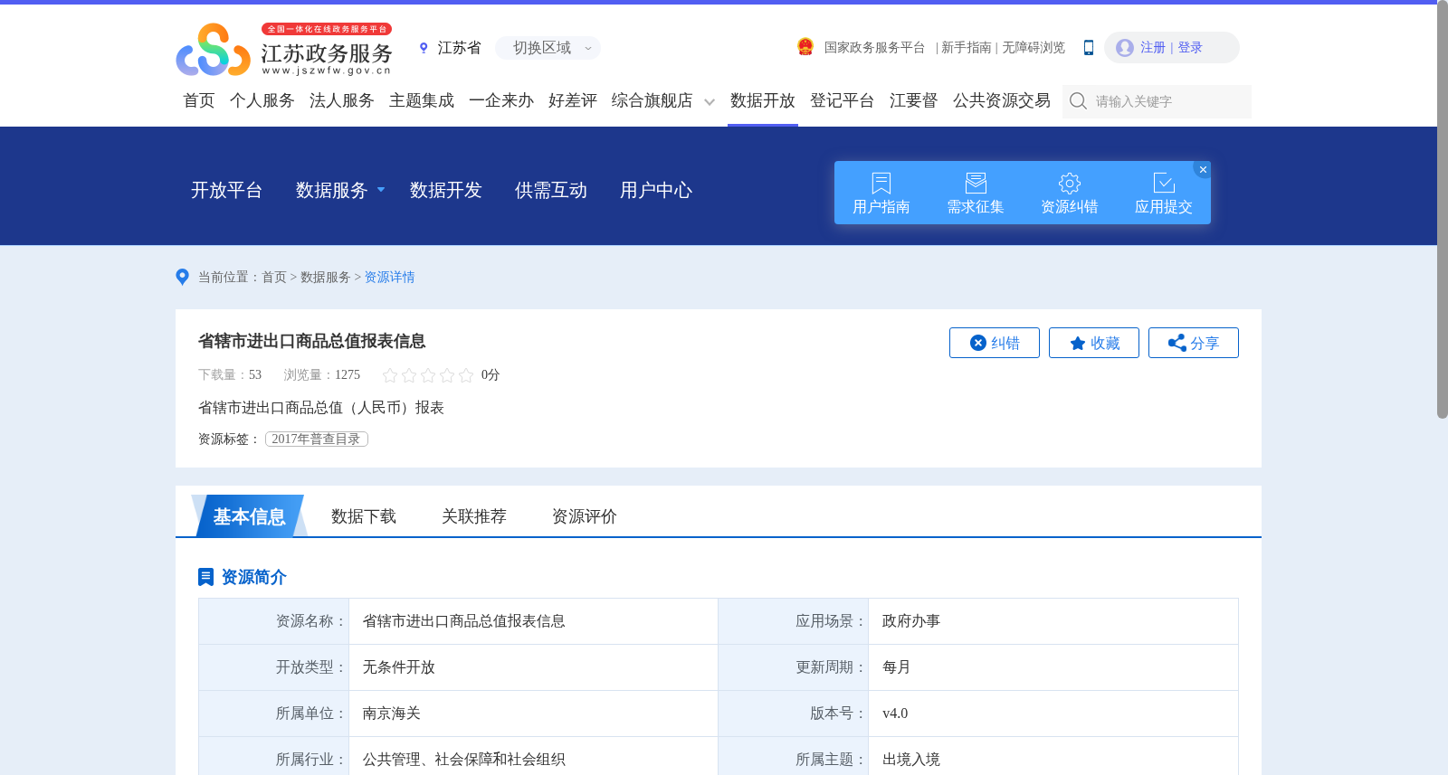Click the 新手指南 link

(967, 48)
